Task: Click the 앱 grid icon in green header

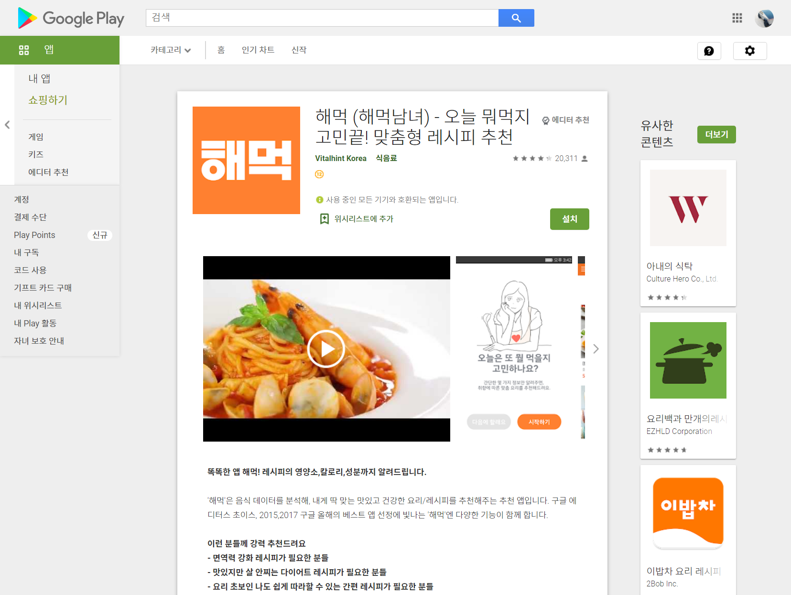Action: pyautogui.click(x=24, y=50)
